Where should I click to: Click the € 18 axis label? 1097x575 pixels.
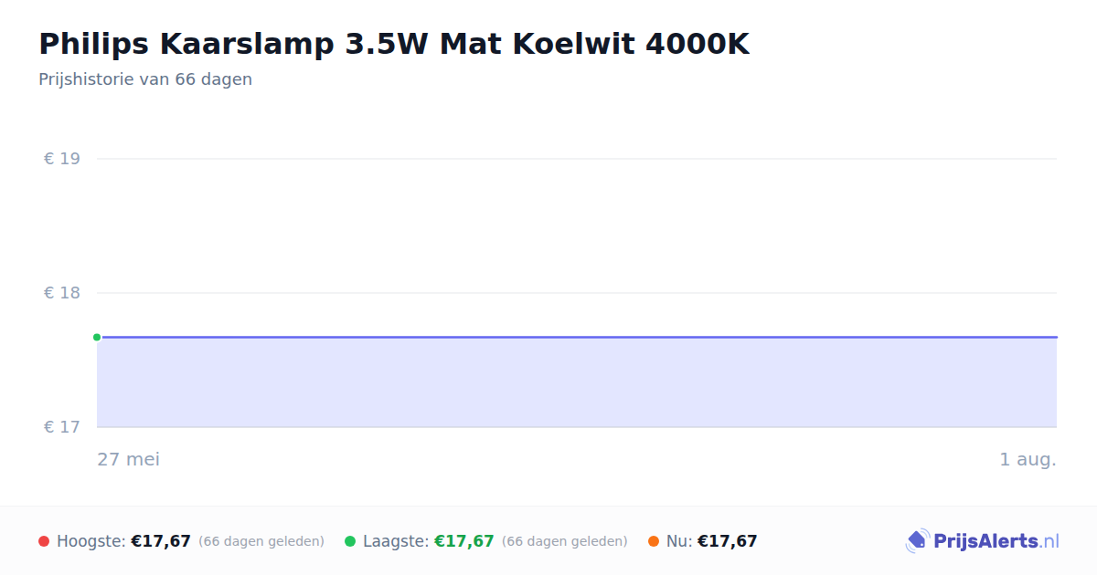62,293
